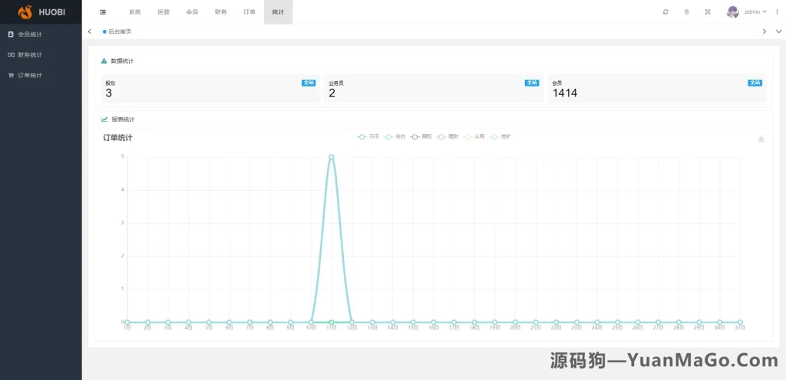The height and width of the screenshot is (380, 786).
Task: Toggle the 挖矿 series in the legend
Action: point(500,136)
